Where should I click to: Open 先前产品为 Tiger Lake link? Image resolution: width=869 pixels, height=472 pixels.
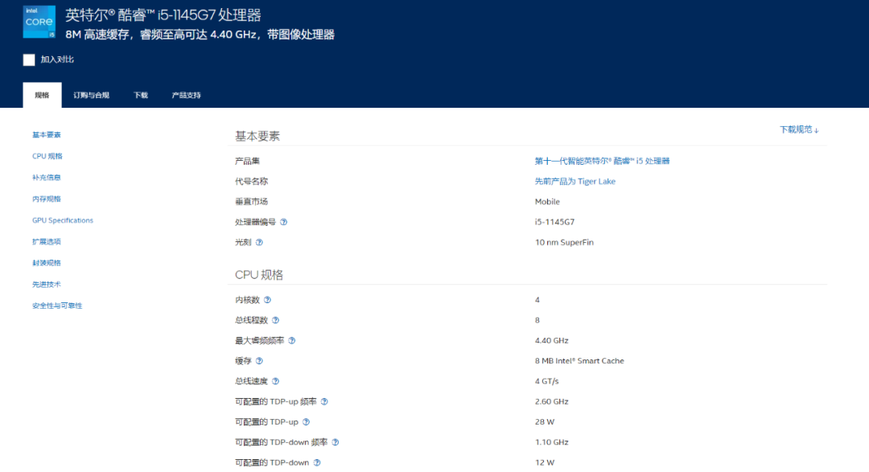click(575, 181)
